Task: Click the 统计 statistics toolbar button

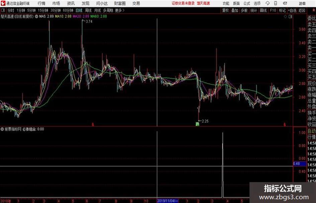Action: [x=253, y=10]
